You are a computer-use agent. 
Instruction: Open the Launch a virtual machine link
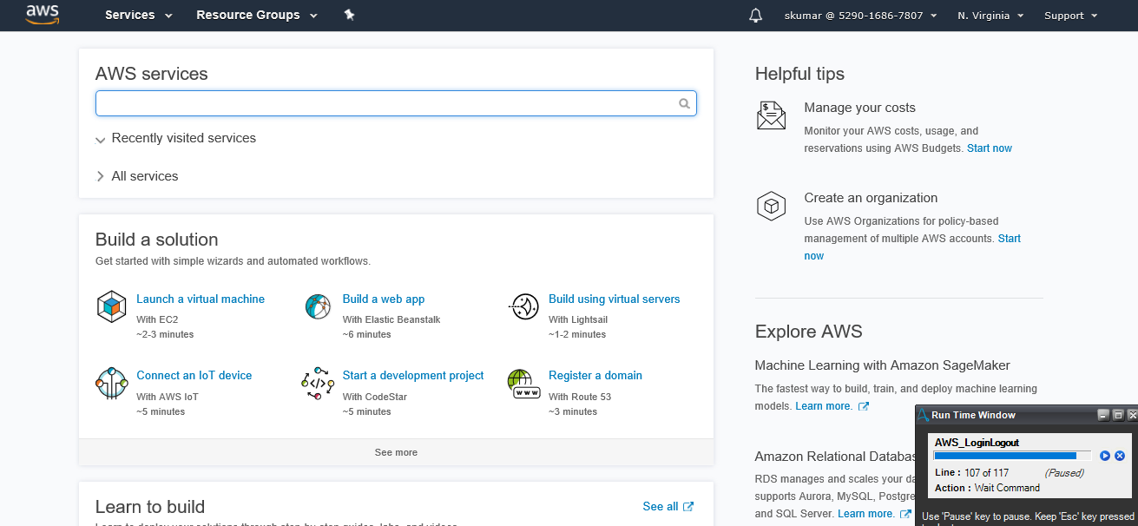coord(201,299)
